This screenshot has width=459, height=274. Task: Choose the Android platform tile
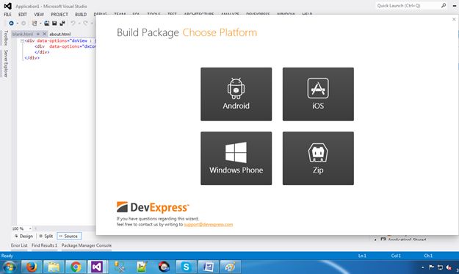pos(236,94)
